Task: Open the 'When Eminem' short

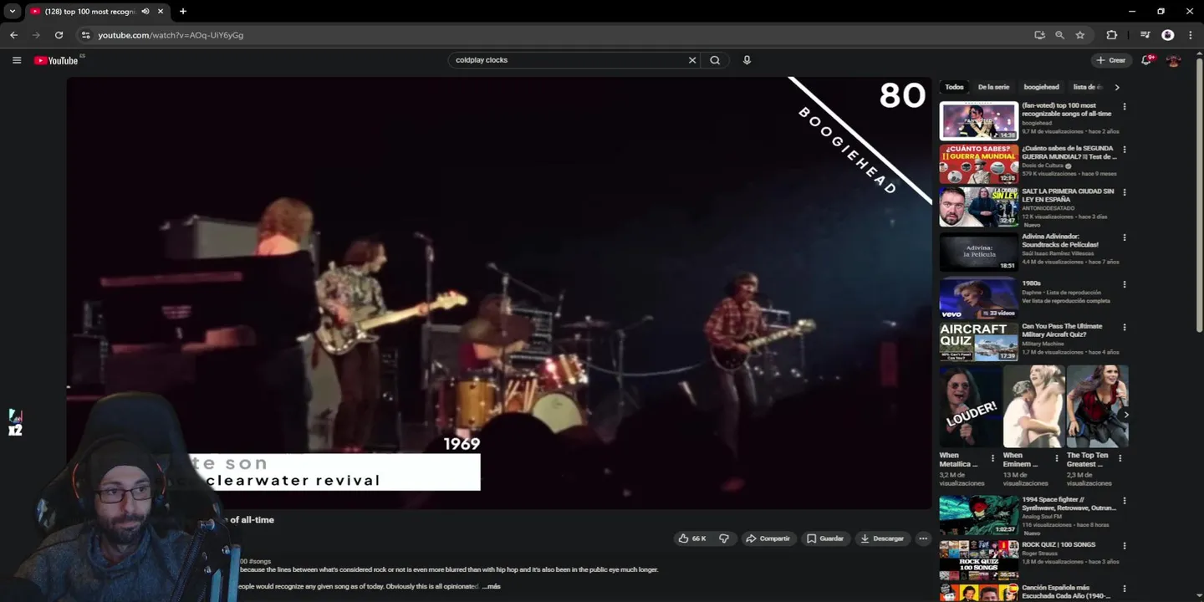Action: [1033, 406]
